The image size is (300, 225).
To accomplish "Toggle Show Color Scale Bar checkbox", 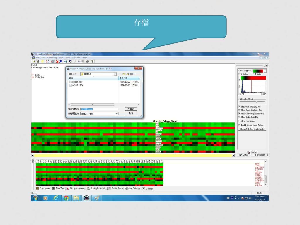I will point(239,117).
